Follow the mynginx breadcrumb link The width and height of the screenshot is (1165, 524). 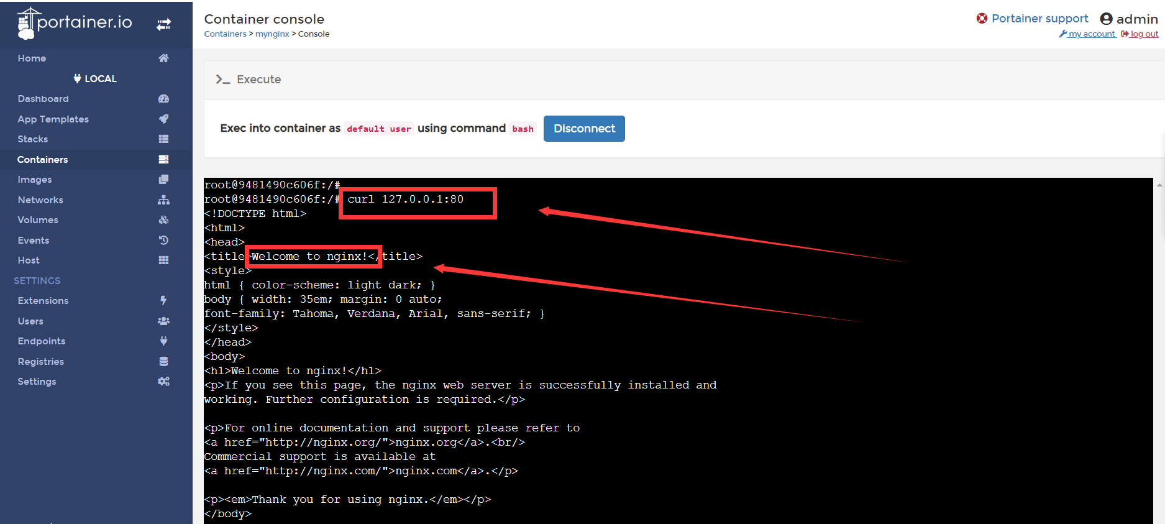272,34
